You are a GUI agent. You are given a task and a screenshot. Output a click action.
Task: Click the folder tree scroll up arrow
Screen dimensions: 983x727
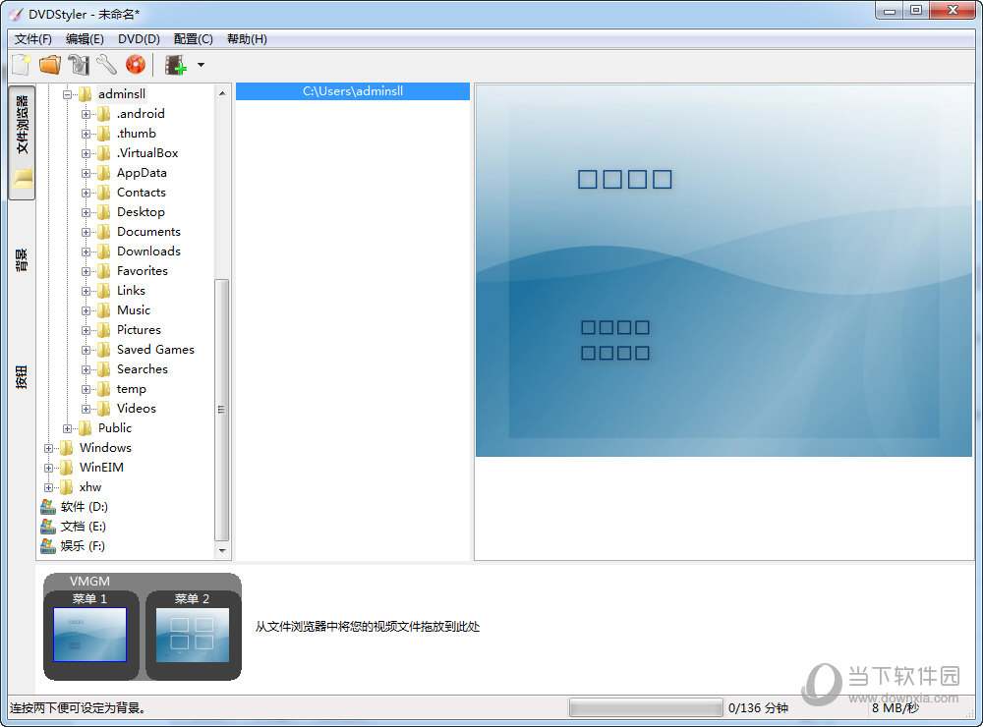click(222, 93)
